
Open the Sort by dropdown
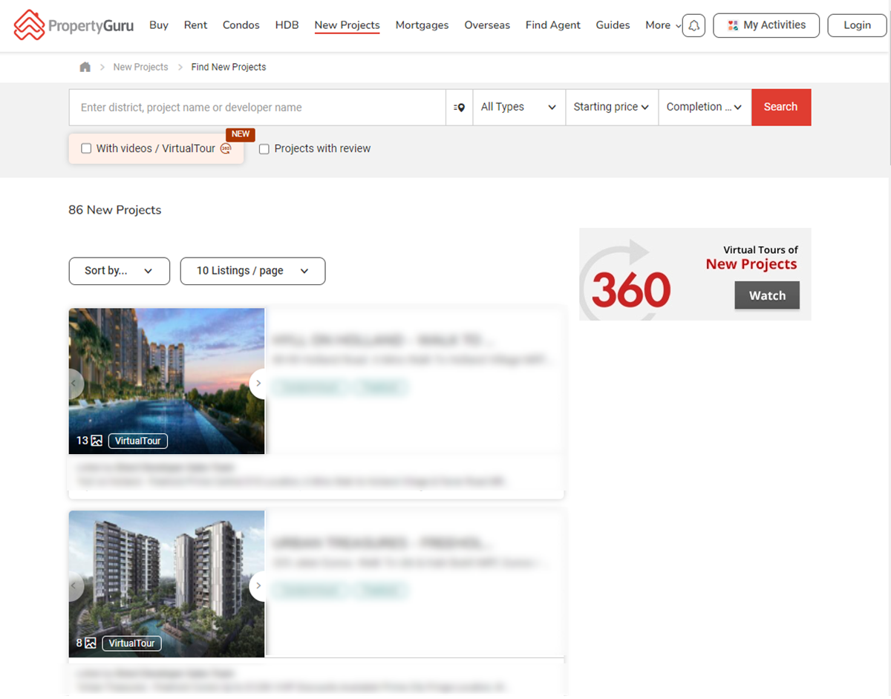pyautogui.click(x=119, y=271)
